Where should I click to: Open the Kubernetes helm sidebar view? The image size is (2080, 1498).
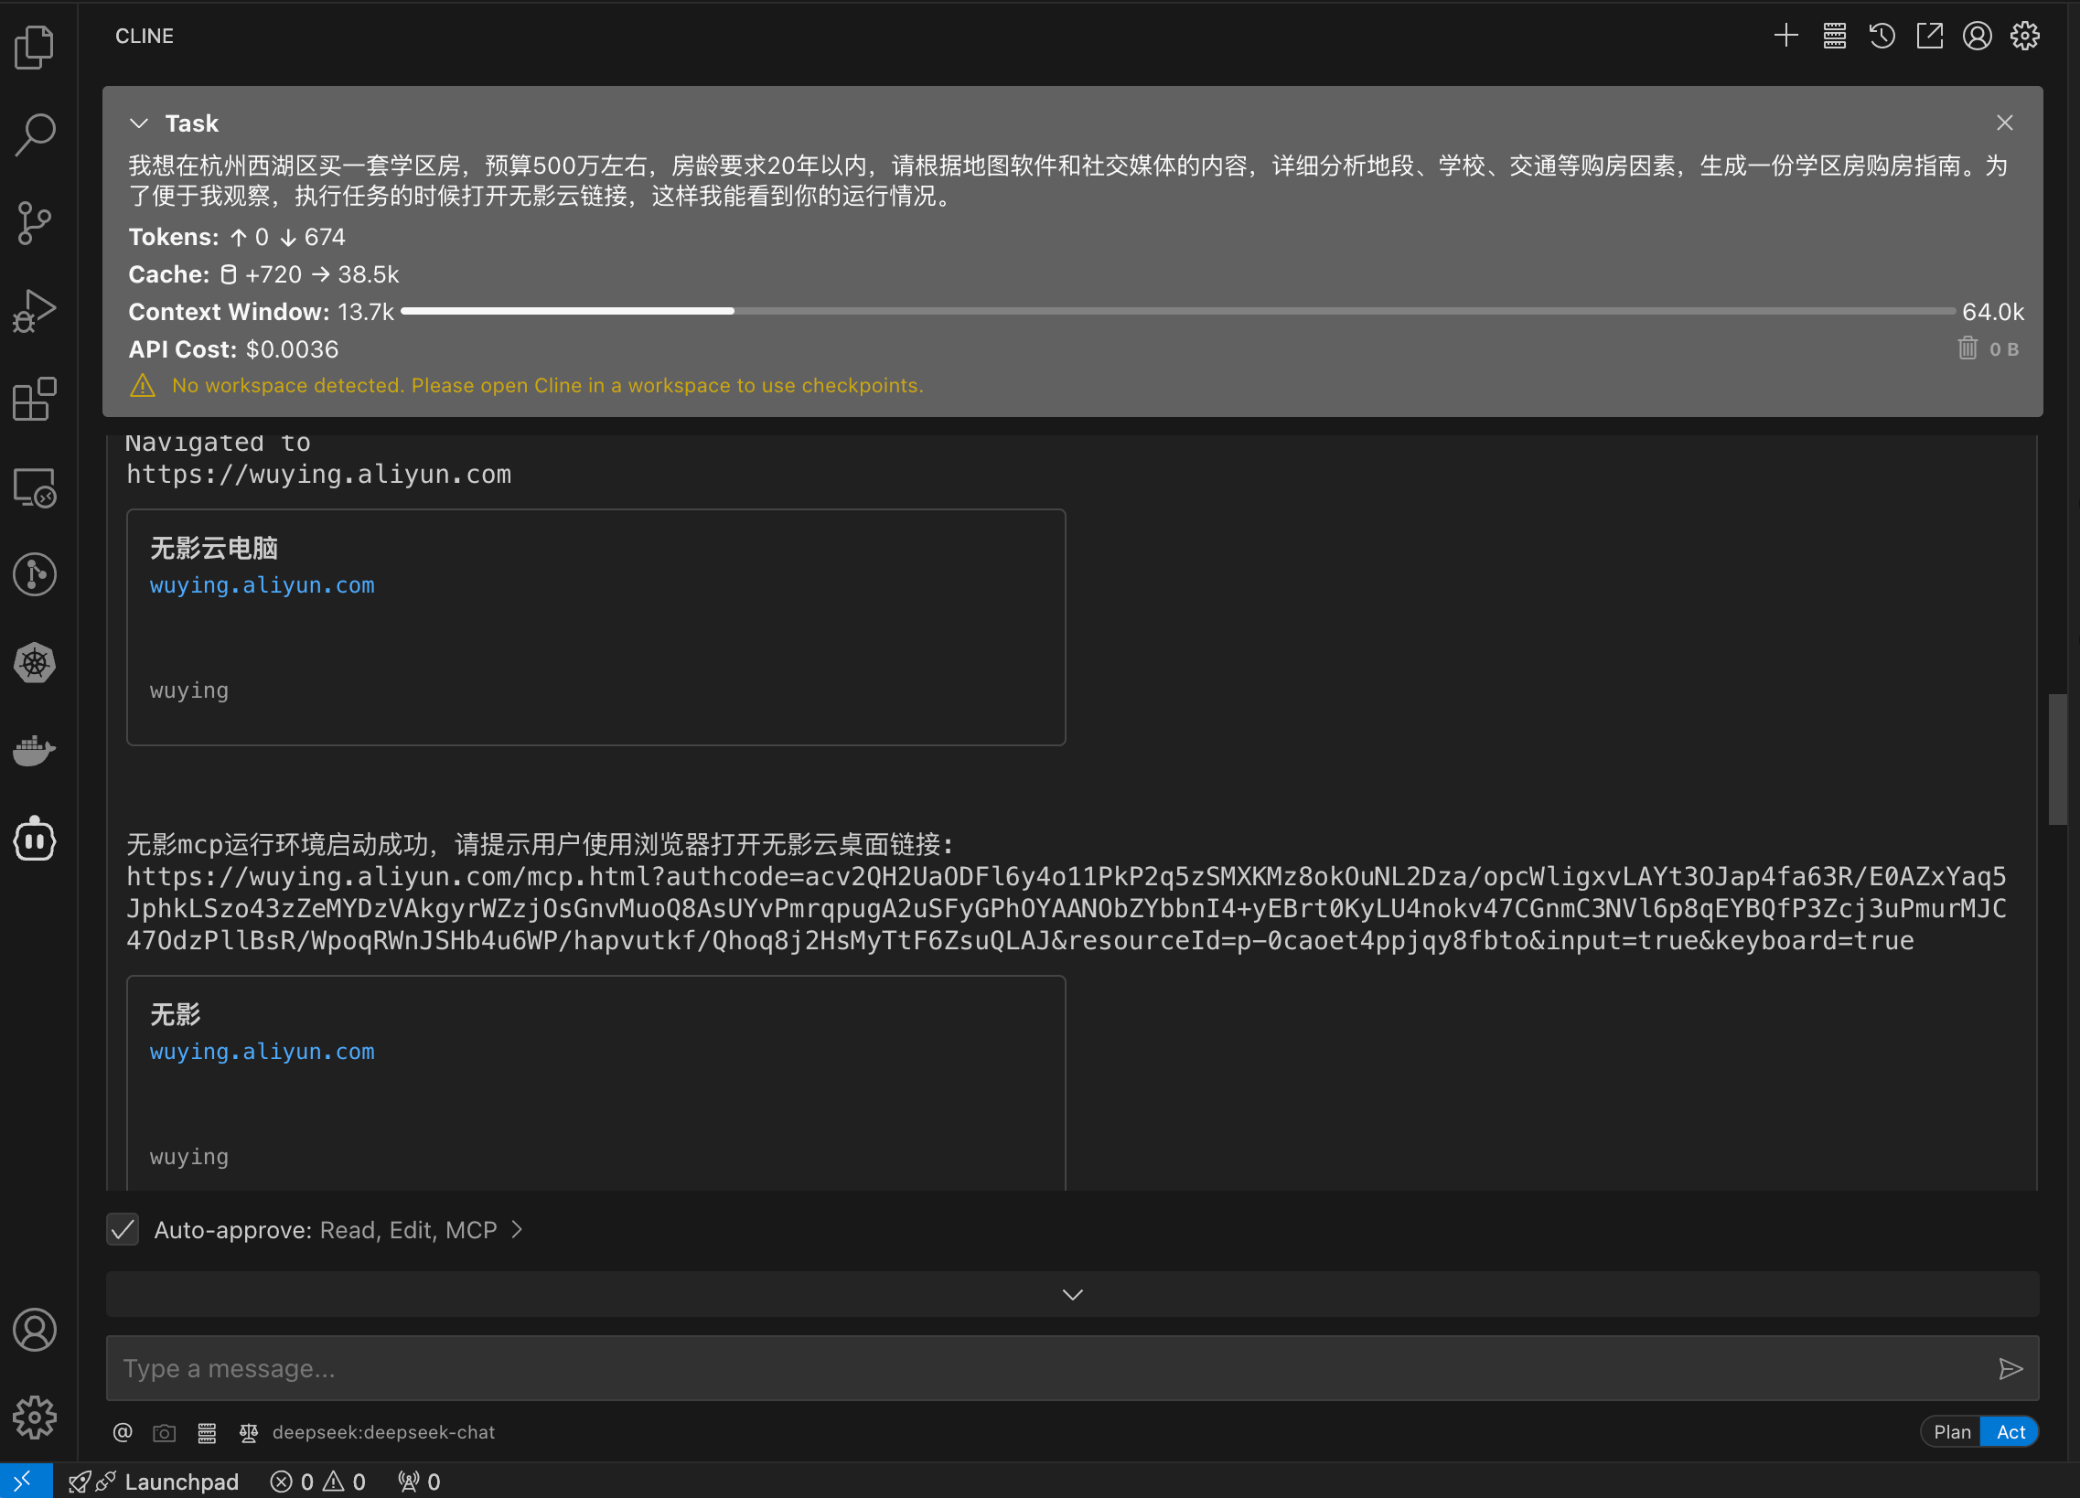click(35, 662)
